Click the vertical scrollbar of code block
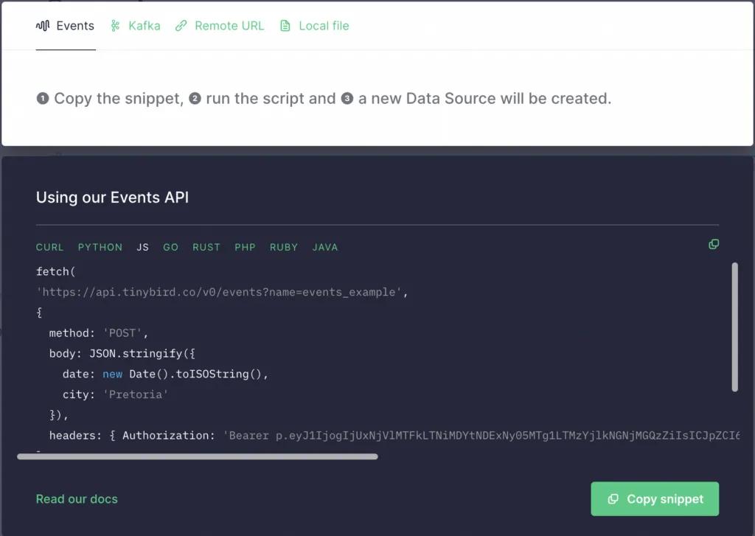The height and width of the screenshot is (536, 755). [x=734, y=327]
